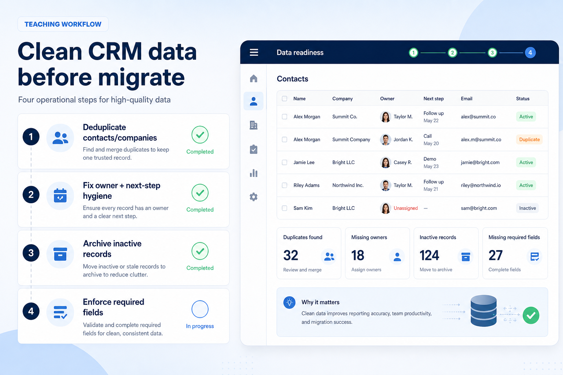Click the In progress circle for Enforce fields
The width and height of the screenshot is (563, 375).
(x=200, y=309)
